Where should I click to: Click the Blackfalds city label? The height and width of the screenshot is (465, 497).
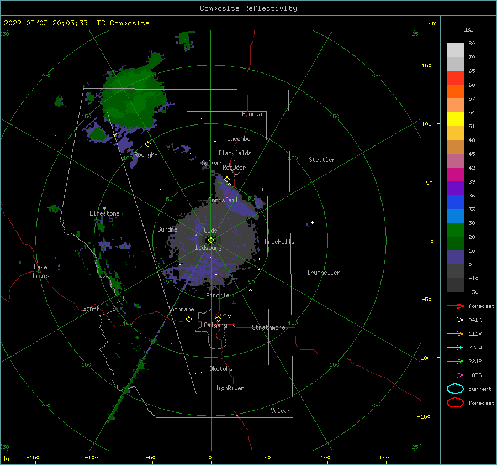(235, 153)
